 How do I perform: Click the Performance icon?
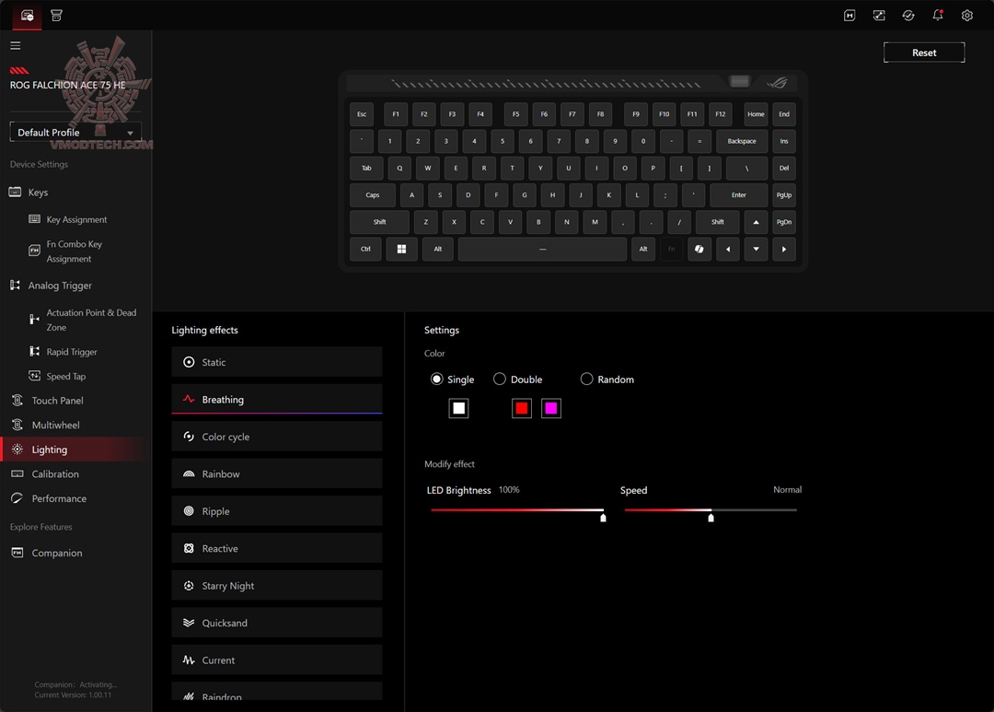pos(17,498)
